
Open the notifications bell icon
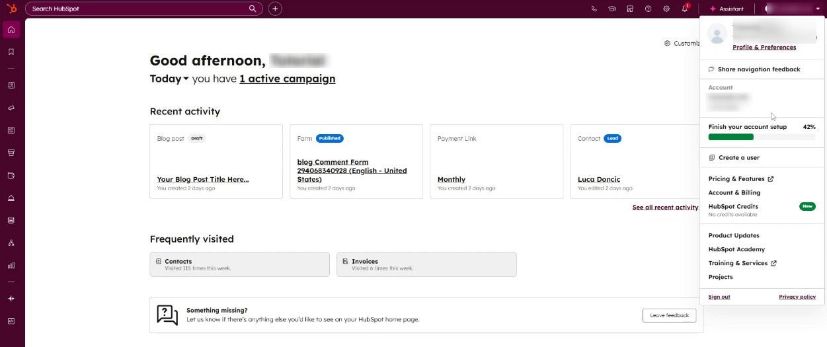click(x=685, y=9)
